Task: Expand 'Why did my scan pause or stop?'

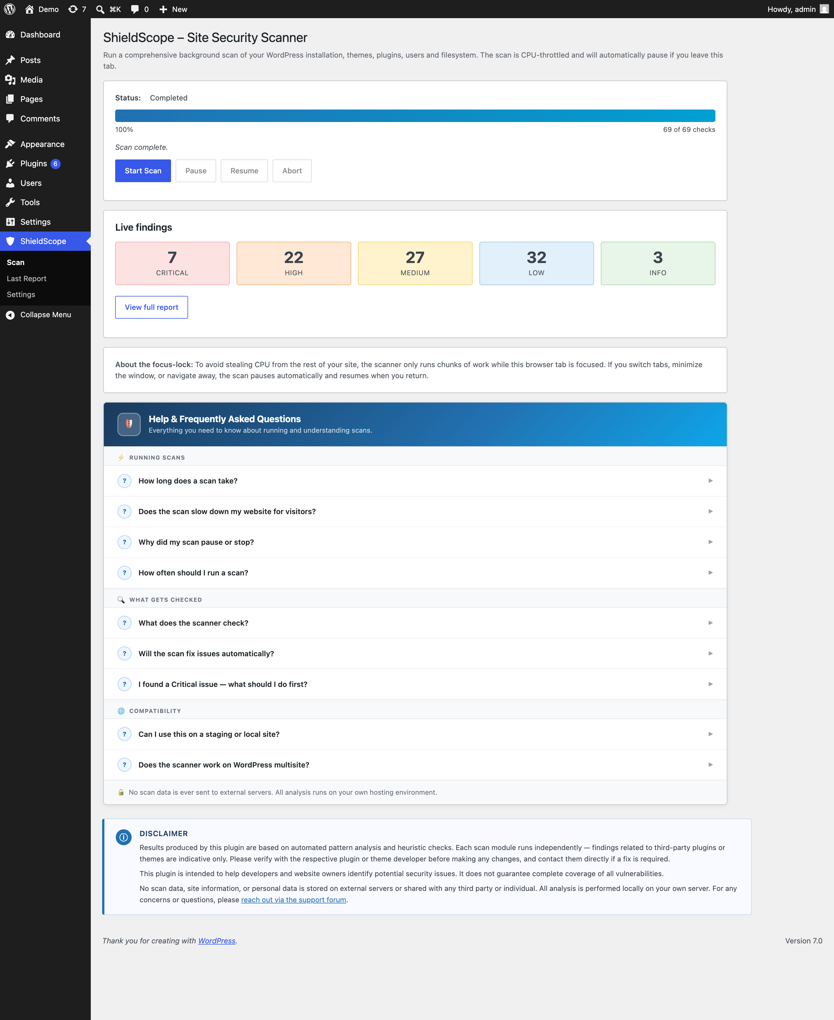Action: tap(415, 542)
